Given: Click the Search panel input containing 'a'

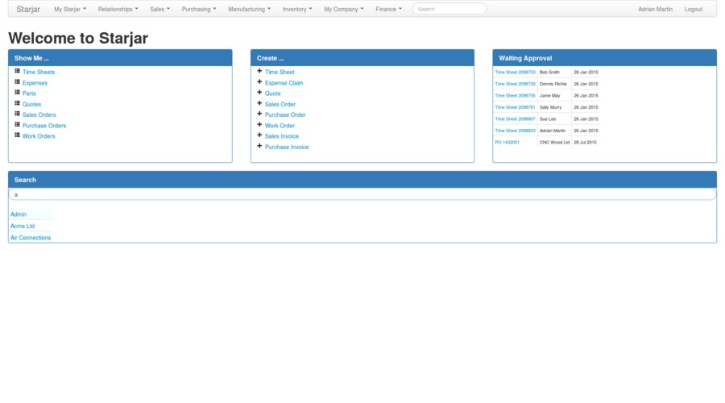Looking at the screenshot, I should tap(362, 194).
